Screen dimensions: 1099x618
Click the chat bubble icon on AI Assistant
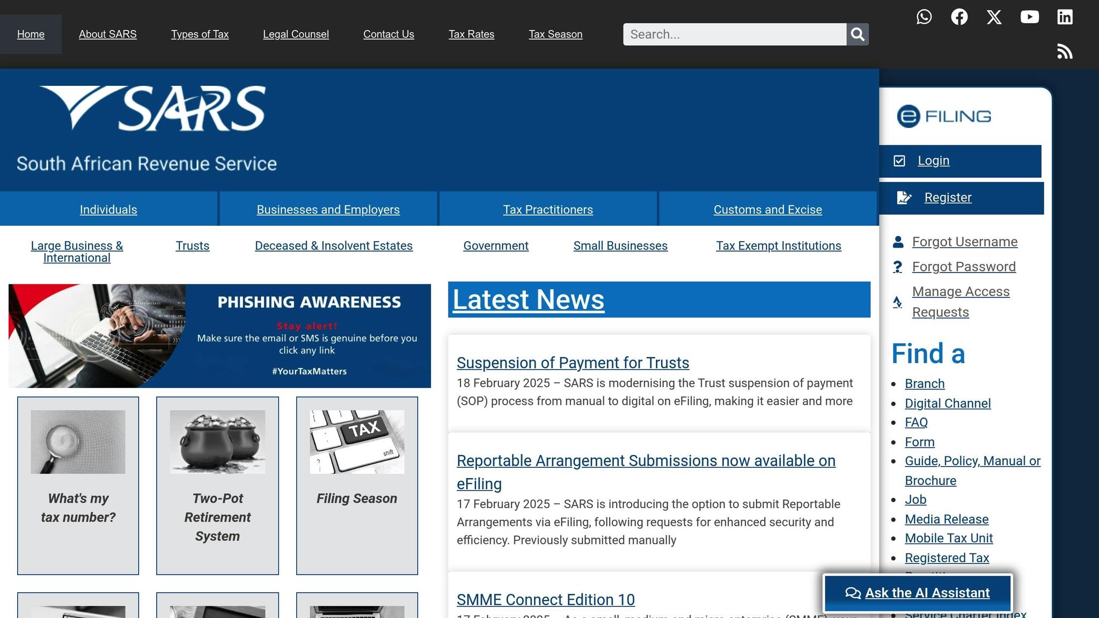coord(853,593)
